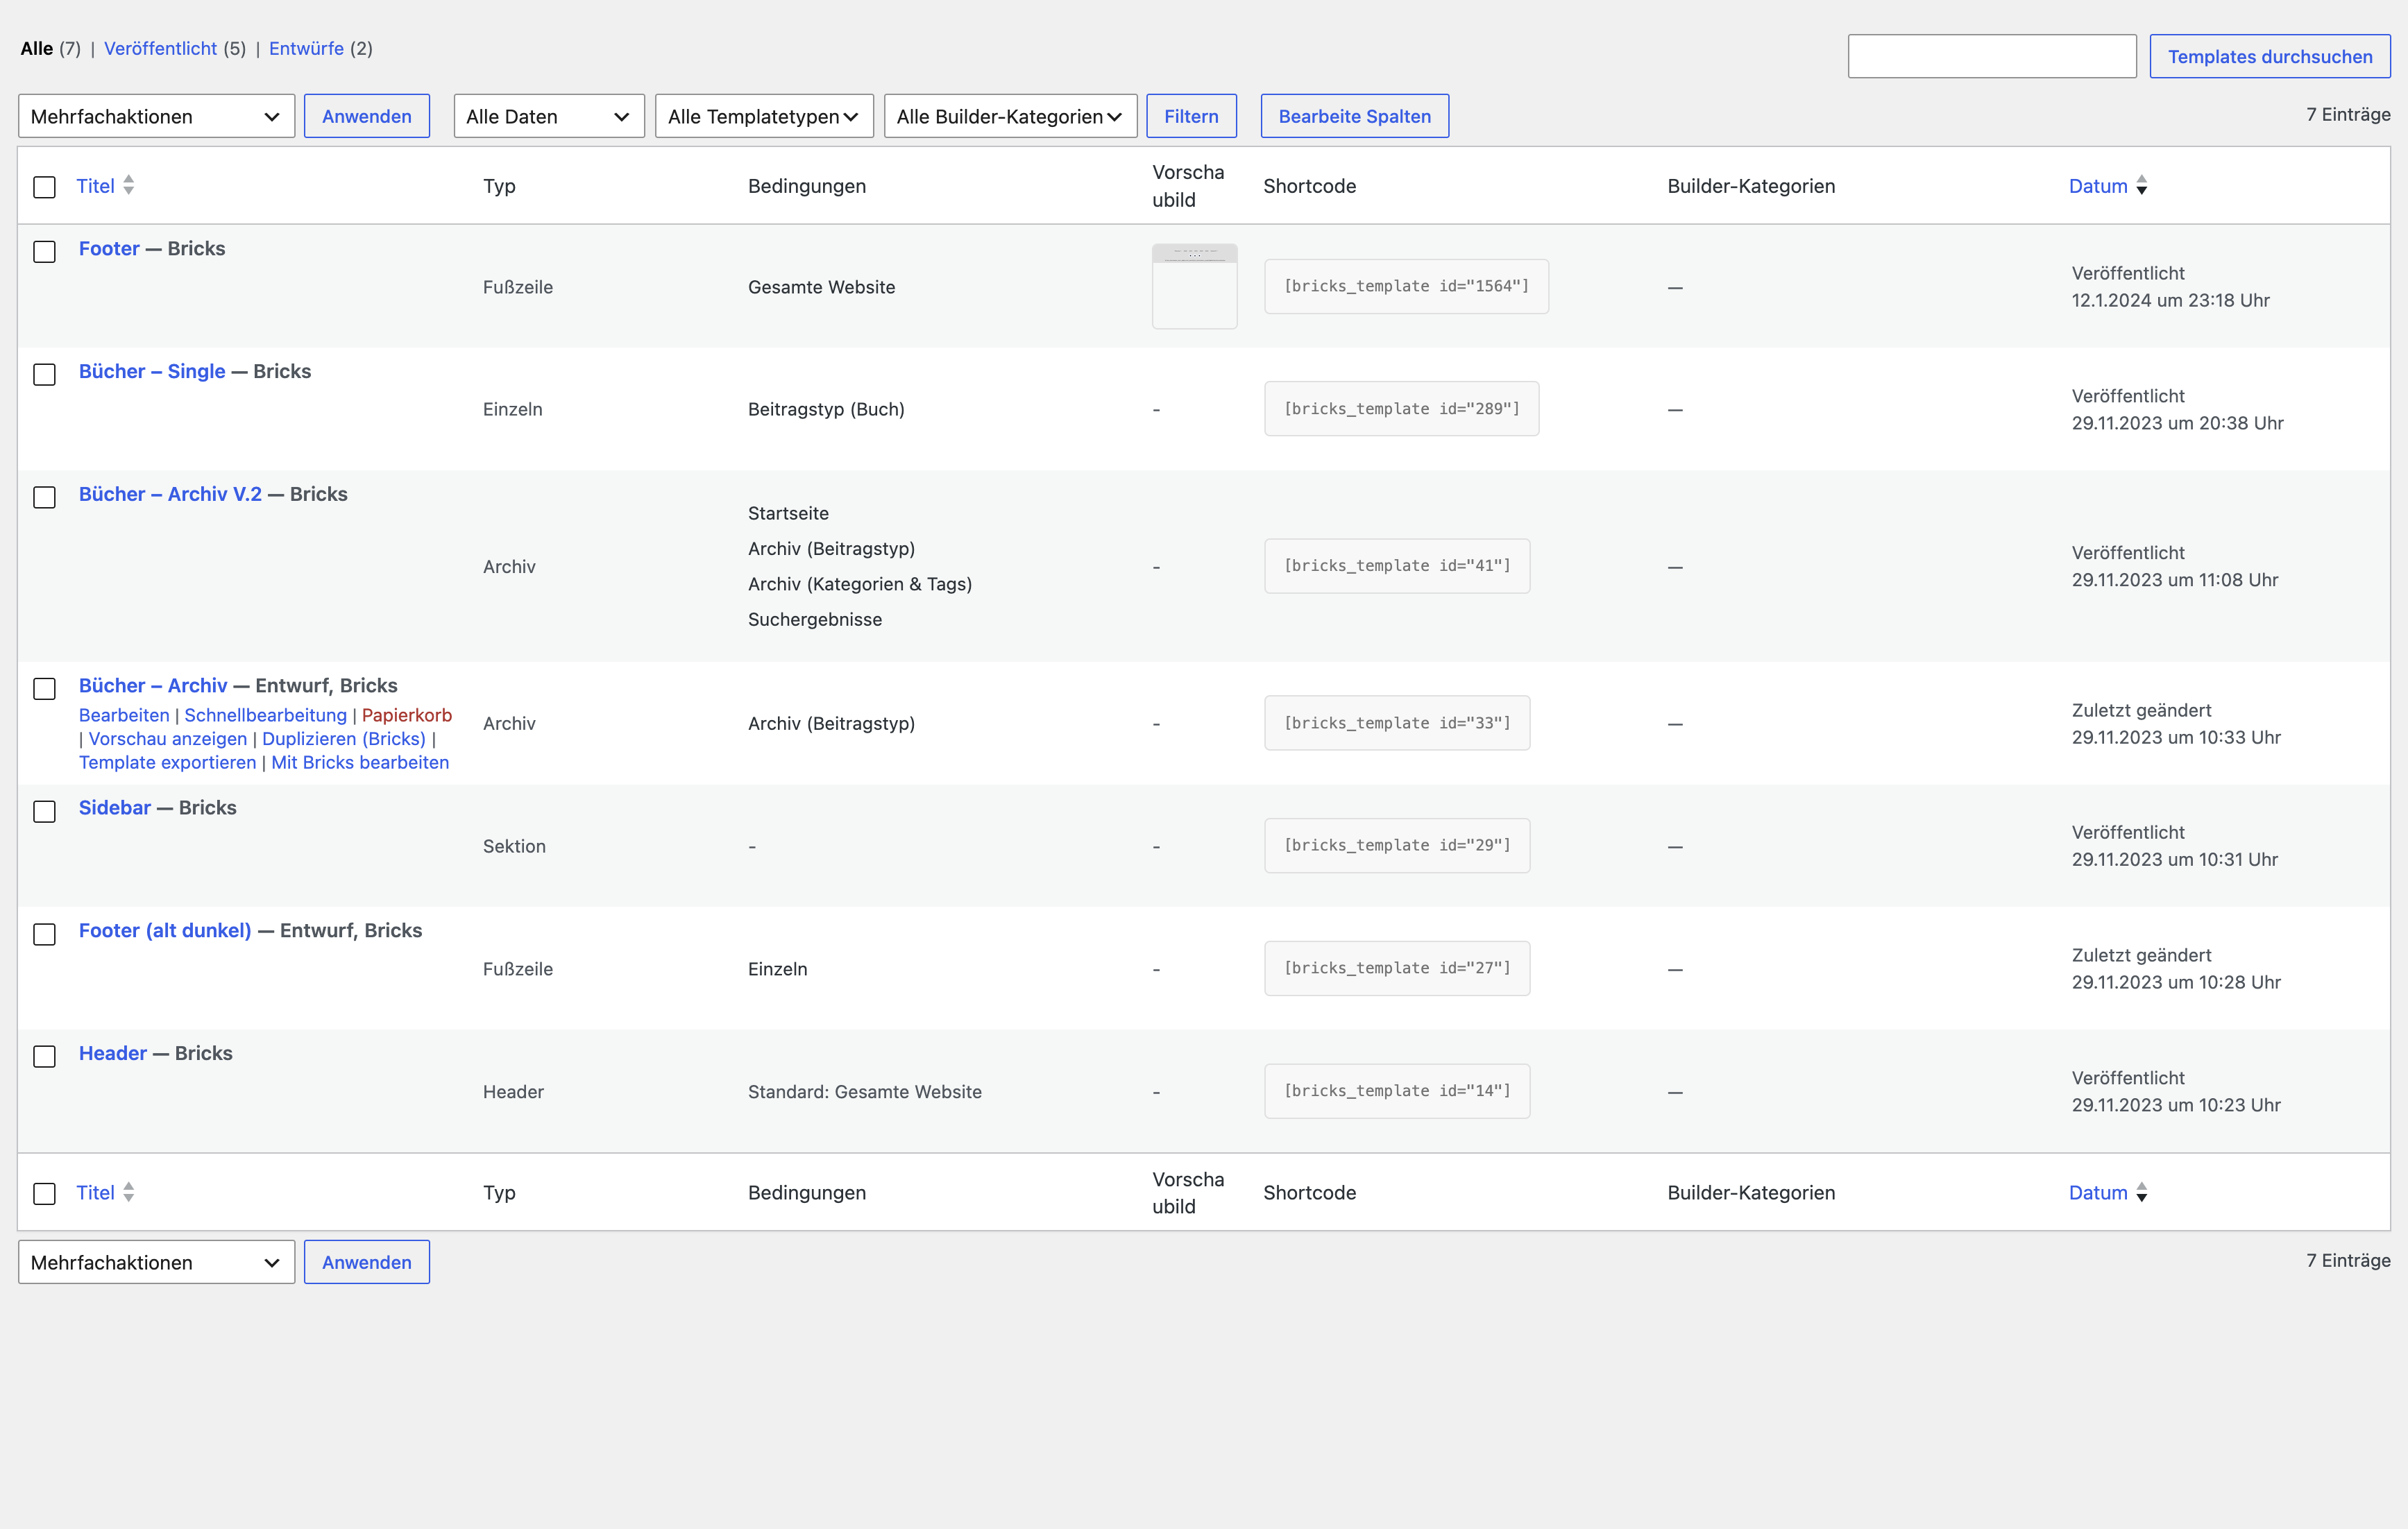Check the Sidebar template checkbox
Image resolution: width=2408 pixels, height=1529 pixels.
(x=44, y=811)
